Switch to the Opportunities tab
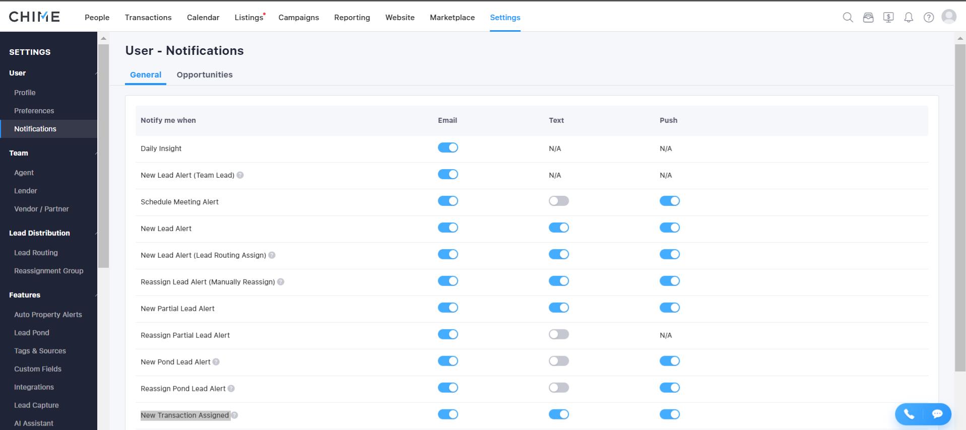The height and width of the screenshot is (430, 966). pyautogui.click(x=205, y=75)
